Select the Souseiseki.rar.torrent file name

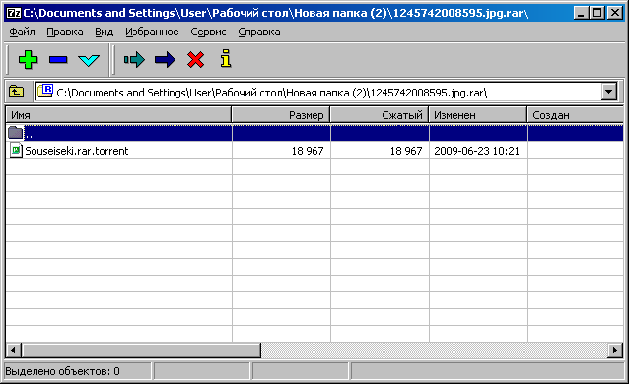click(77, 151)
